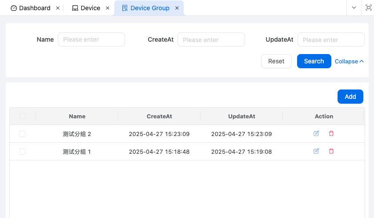Delete the 测试分组 1 row
This screenshot has width=374, height=218.
pyautogui.click(x=331, y=151)
